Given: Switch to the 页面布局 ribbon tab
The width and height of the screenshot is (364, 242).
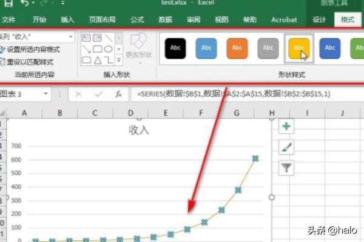Looking at the screenshot, I should [102, 20].
